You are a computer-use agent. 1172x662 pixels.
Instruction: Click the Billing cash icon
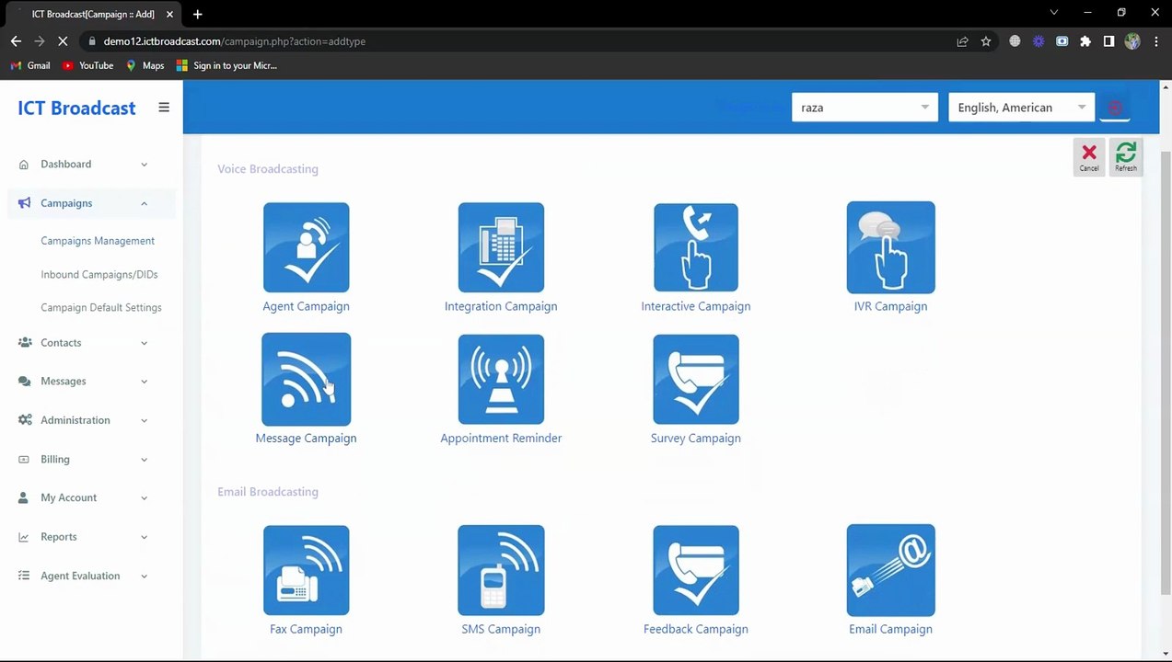coord(24,460)
